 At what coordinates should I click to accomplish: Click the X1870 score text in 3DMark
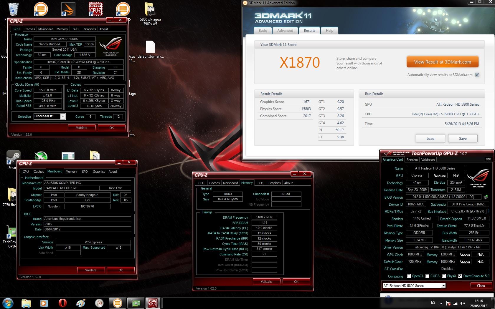[x=300, y=62]
